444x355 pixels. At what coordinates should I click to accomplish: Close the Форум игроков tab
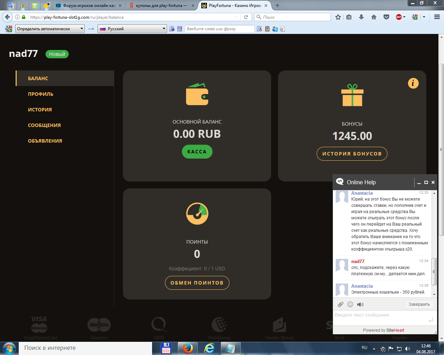coord(120,6)
